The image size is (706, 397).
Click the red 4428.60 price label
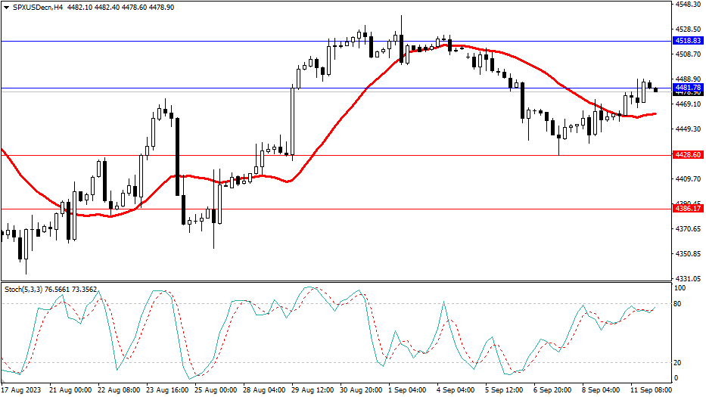point(688,154)
